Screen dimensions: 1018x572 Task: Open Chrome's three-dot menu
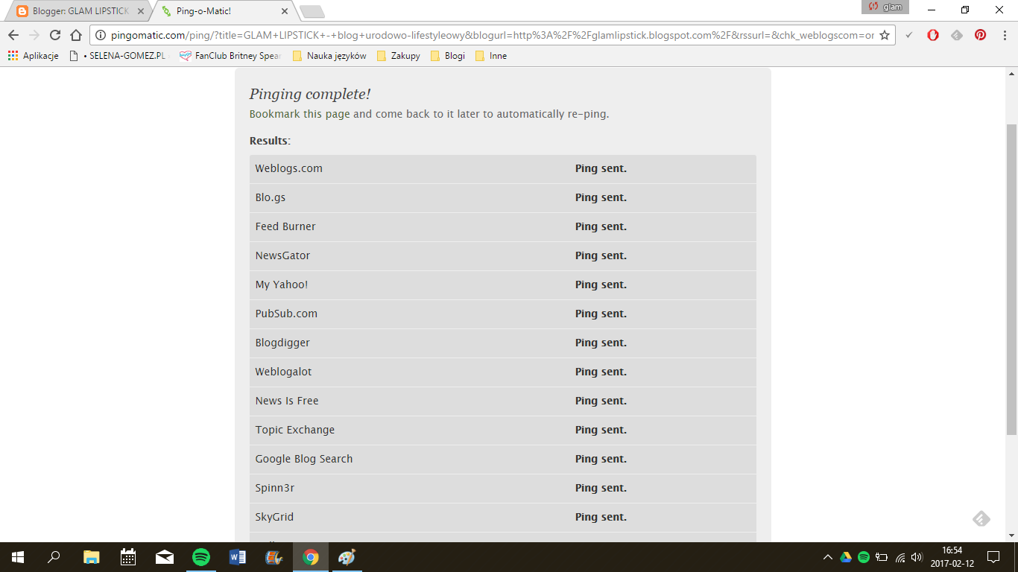pos(1004,35)
